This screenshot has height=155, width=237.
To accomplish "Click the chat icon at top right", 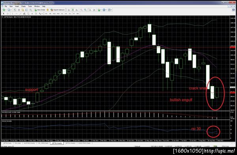I will 233,10.
